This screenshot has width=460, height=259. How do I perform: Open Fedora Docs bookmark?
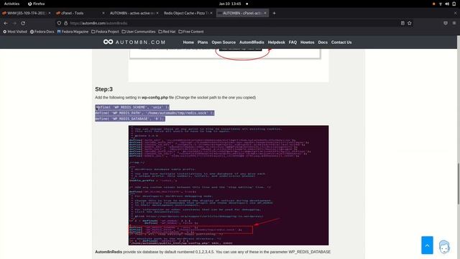42,32
